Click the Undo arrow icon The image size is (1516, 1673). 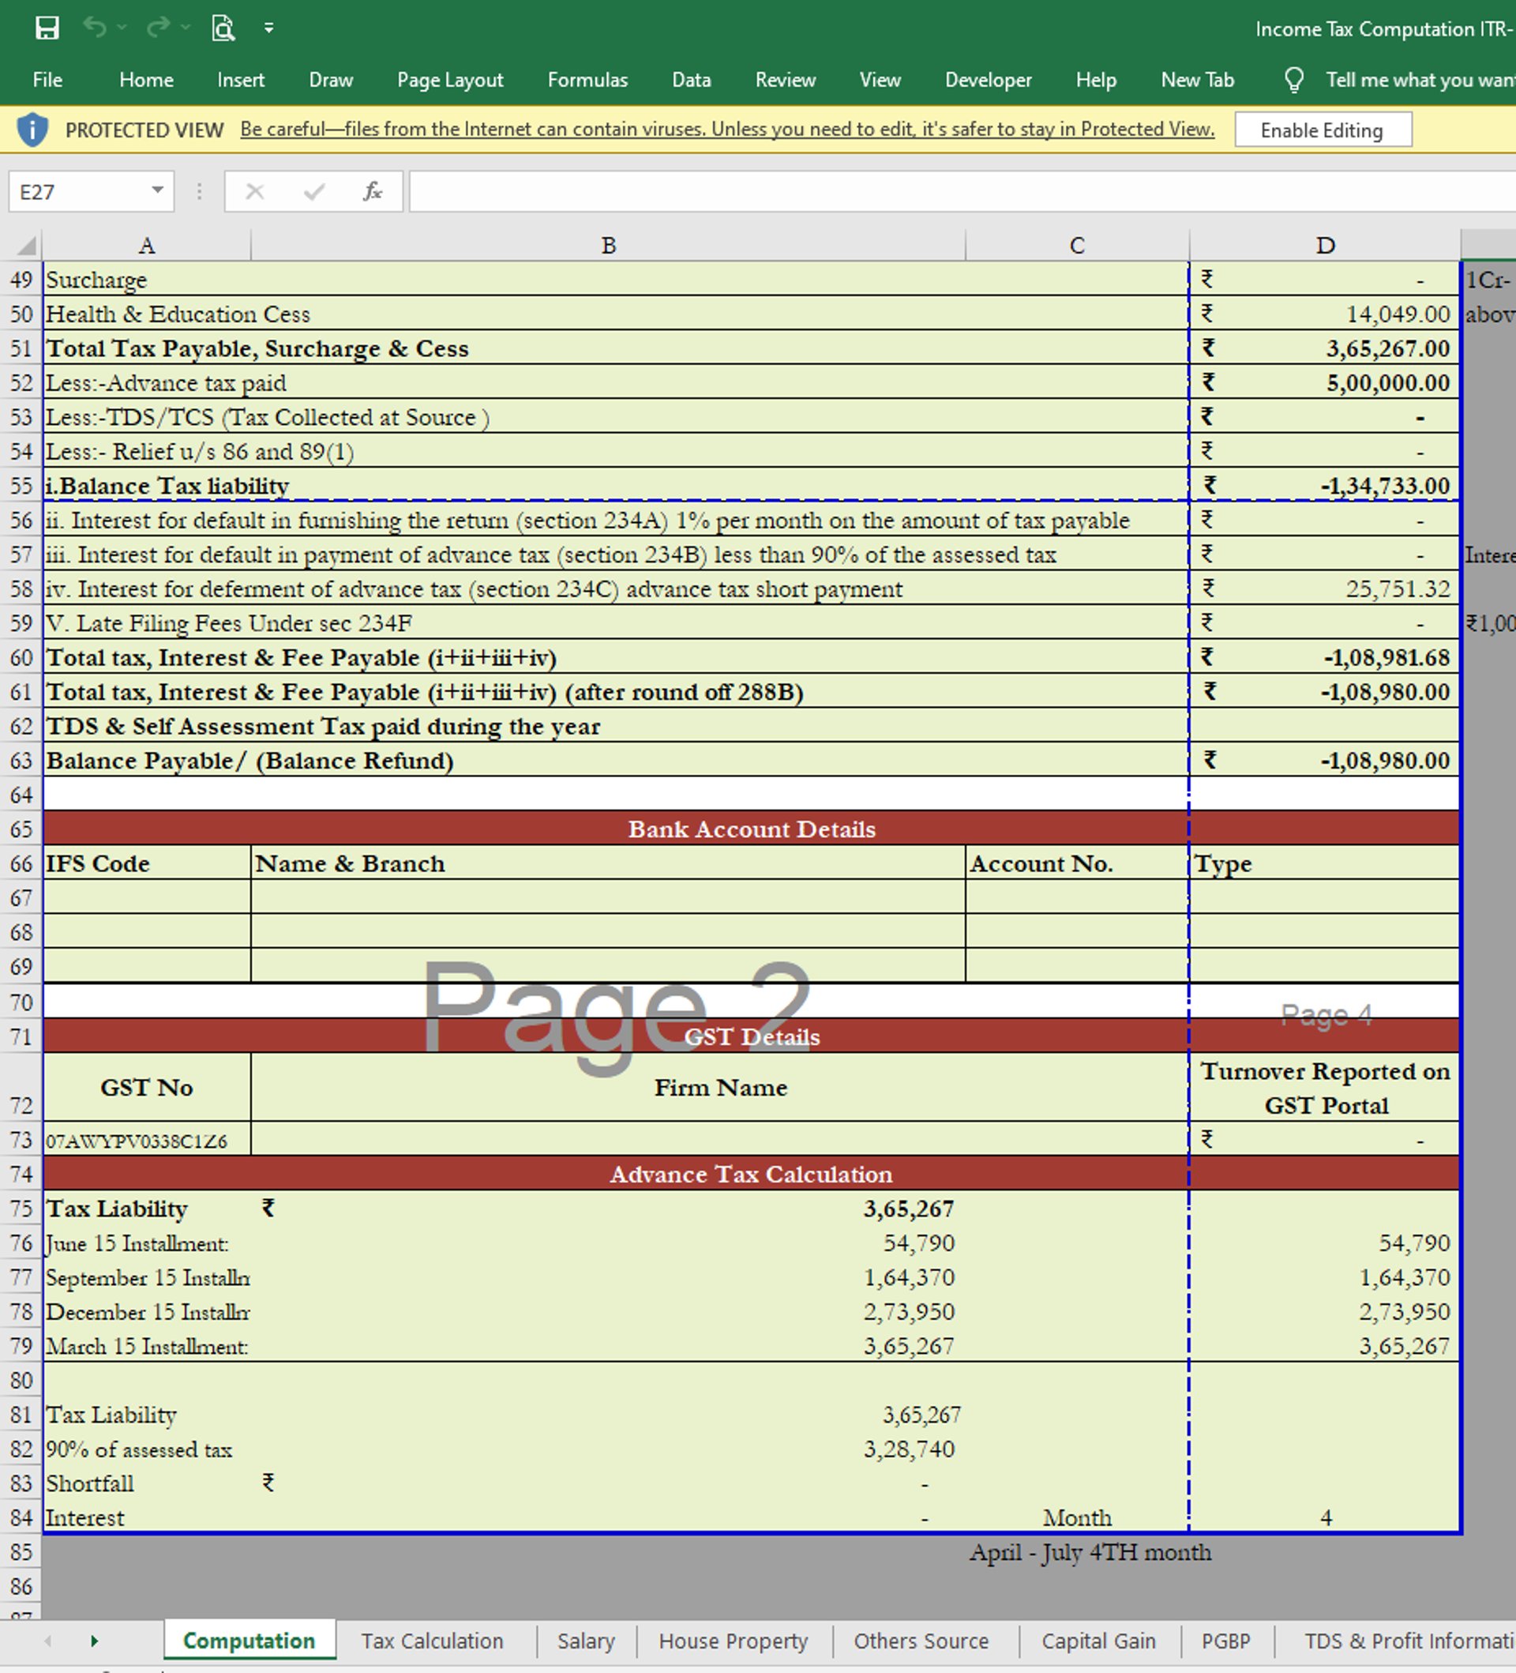click(x=95, y=28)
